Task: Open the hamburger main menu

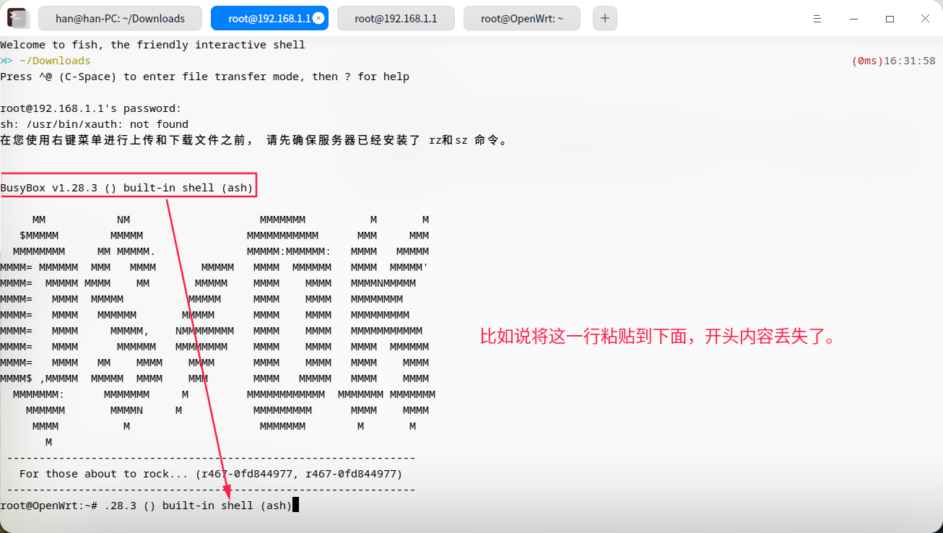Action: coord(819,19)
